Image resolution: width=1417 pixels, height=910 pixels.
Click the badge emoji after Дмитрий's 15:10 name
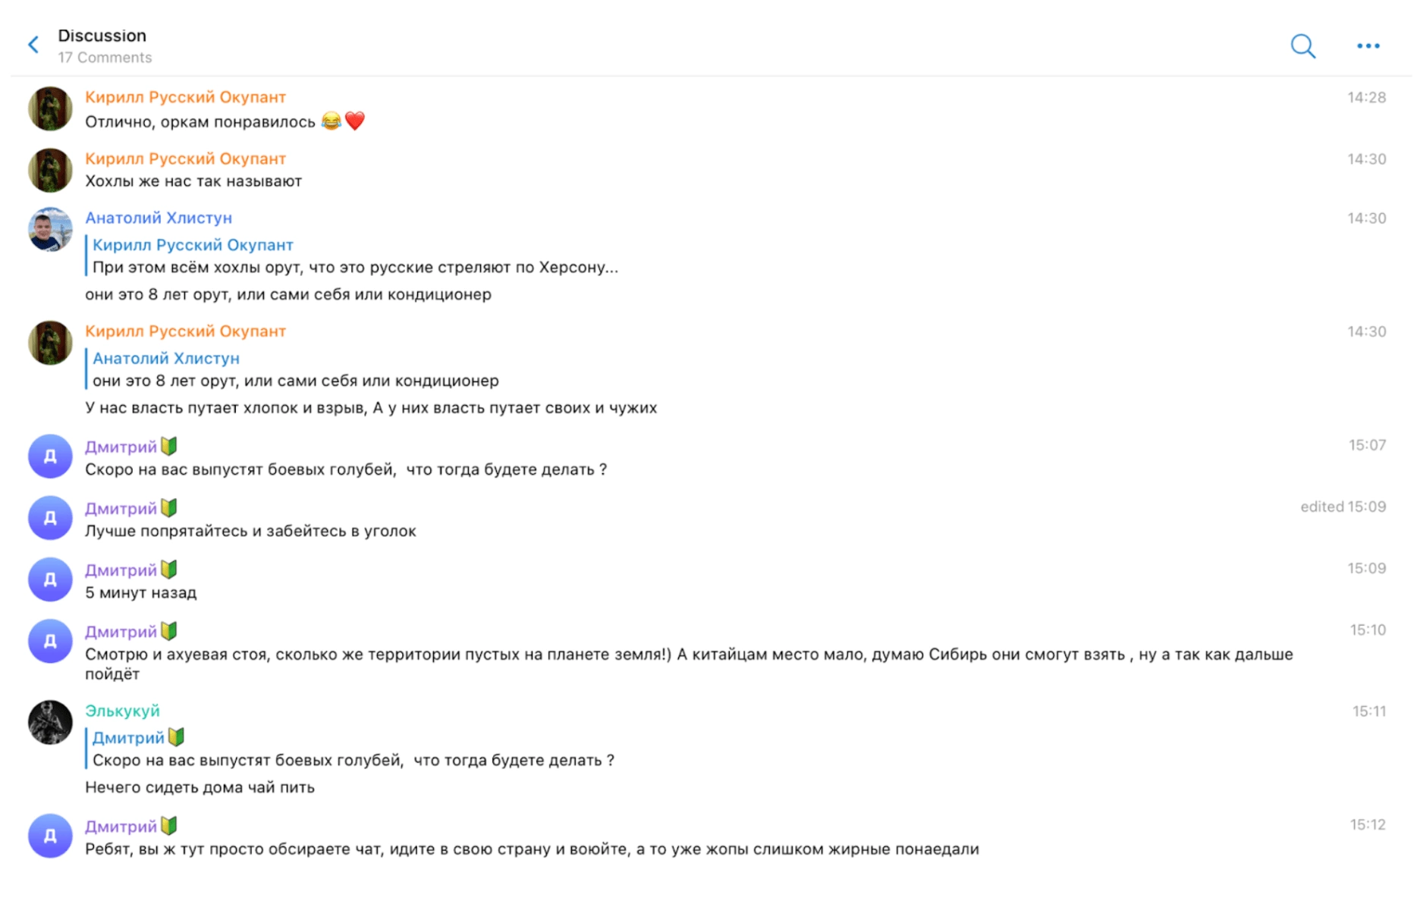pos(169,631)
